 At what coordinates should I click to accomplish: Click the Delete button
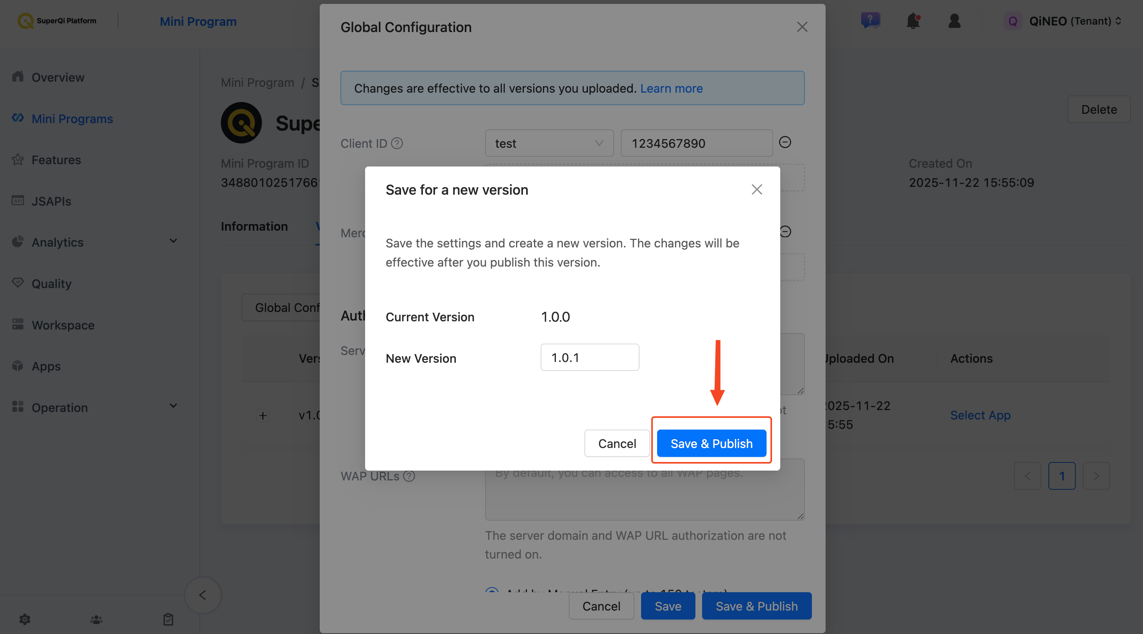(x=1098, y=109)
